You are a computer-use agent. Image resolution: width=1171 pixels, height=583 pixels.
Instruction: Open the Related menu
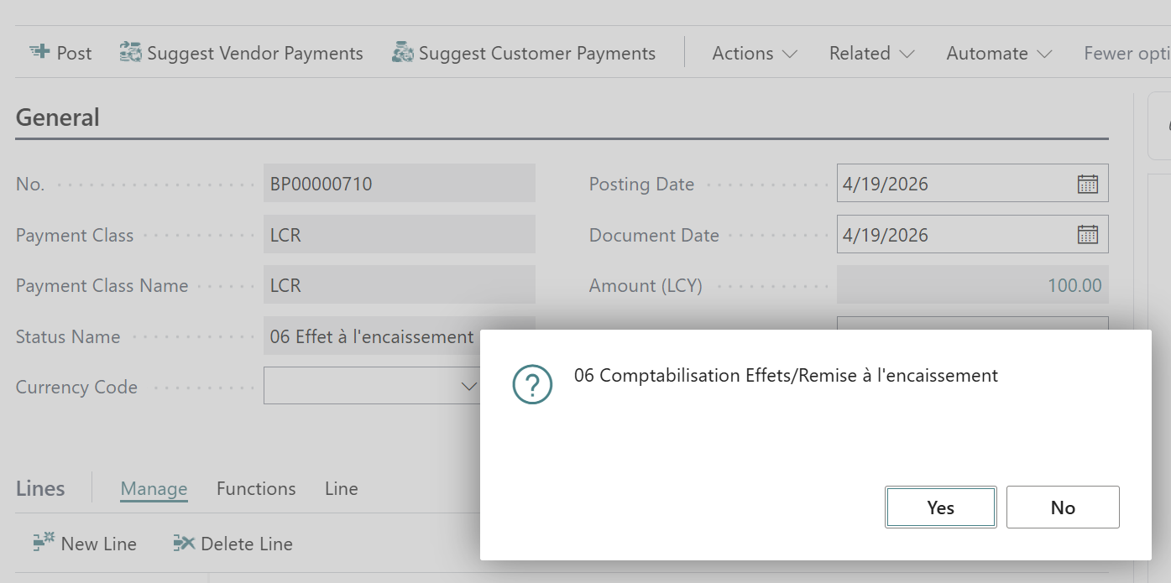(870, 53)
